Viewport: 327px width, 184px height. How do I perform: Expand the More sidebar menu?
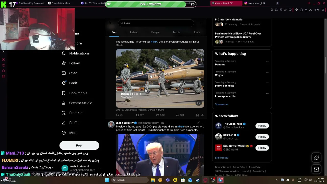point(69,133)
